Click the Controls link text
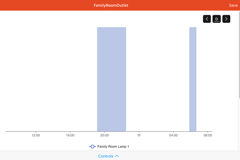The image size is (240, 160). pyautogui.click(x=106, y=156)
